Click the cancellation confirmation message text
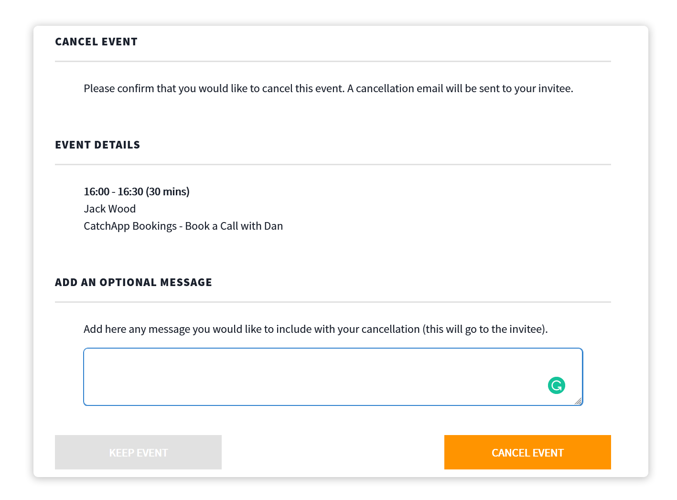Screen dimensions: 677x500 (x=328, y=88)
